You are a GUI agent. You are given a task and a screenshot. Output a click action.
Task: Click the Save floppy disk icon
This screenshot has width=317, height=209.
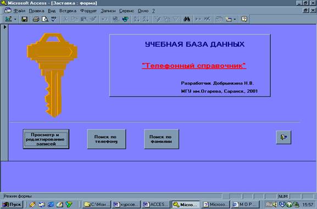(25, 19)
